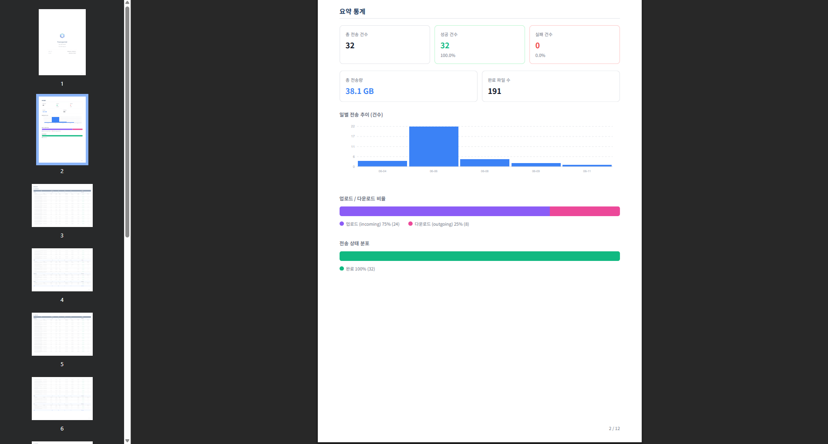Select the '191' completed files value

(x=495, y=91)
